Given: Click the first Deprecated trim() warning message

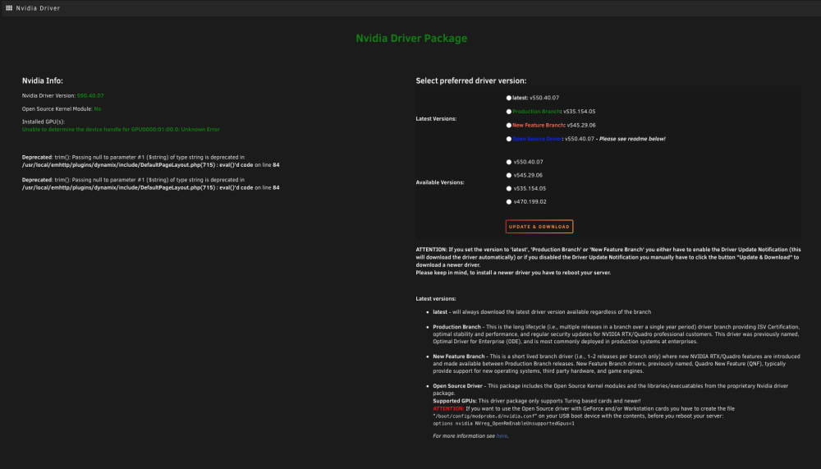Looking at the screenshot, I should [151, 161].
